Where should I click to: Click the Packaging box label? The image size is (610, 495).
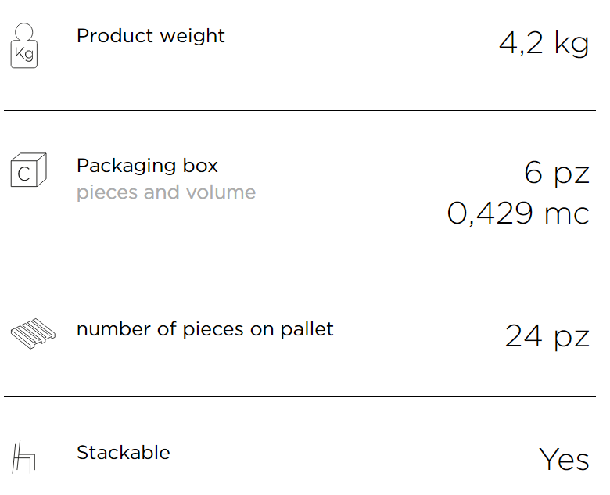pyautogui.click(x=147, y=166)
